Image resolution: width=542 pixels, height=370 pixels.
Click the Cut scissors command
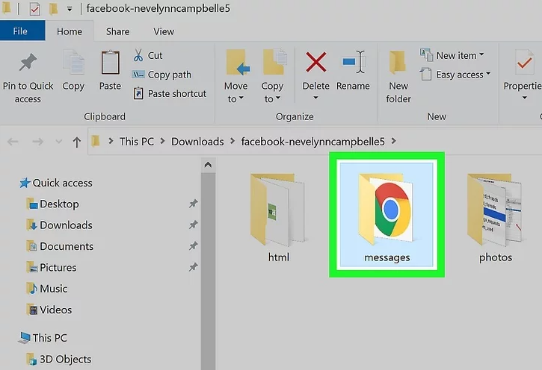(148, 55)
